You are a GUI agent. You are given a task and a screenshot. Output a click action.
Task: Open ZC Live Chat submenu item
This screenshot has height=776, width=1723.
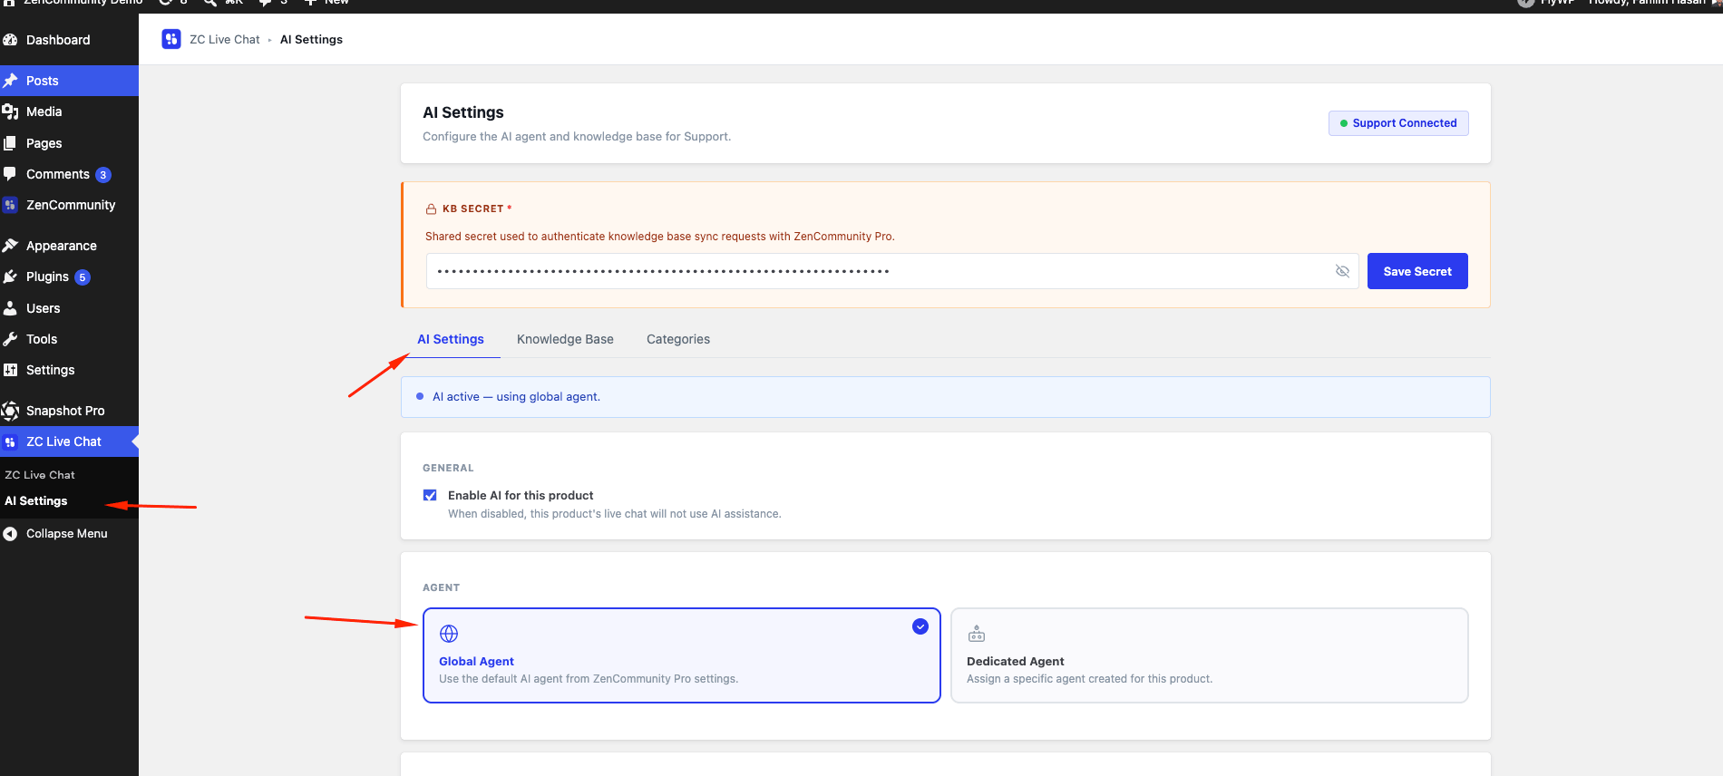tap(40, 475)
